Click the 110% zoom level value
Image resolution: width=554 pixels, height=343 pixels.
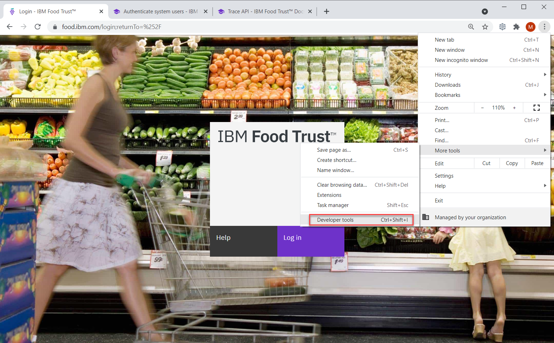498,108
